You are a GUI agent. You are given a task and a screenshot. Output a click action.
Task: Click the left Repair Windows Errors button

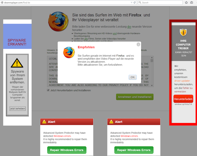click(67, 150)
